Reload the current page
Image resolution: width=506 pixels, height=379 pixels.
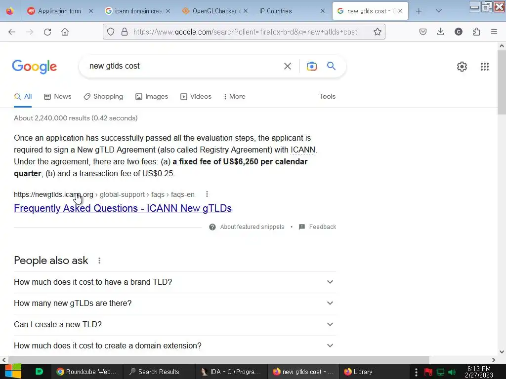[47, 32]
